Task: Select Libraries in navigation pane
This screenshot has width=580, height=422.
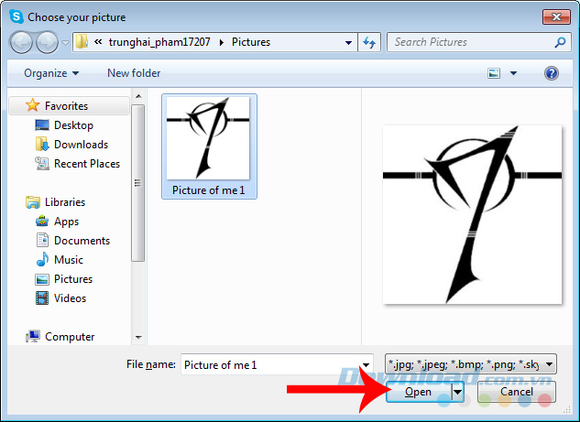Action: pyautogui.click(x=65, y=202)
